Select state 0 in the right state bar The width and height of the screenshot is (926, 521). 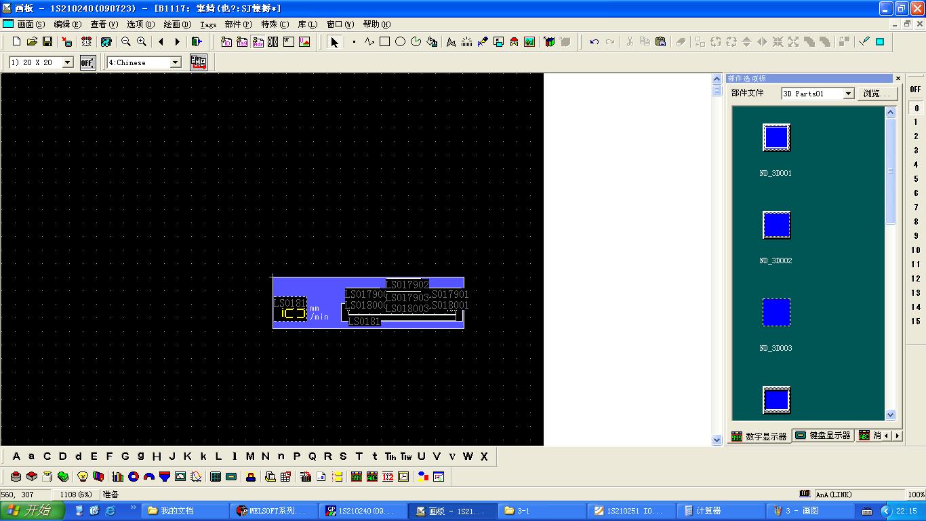[916, 108]
